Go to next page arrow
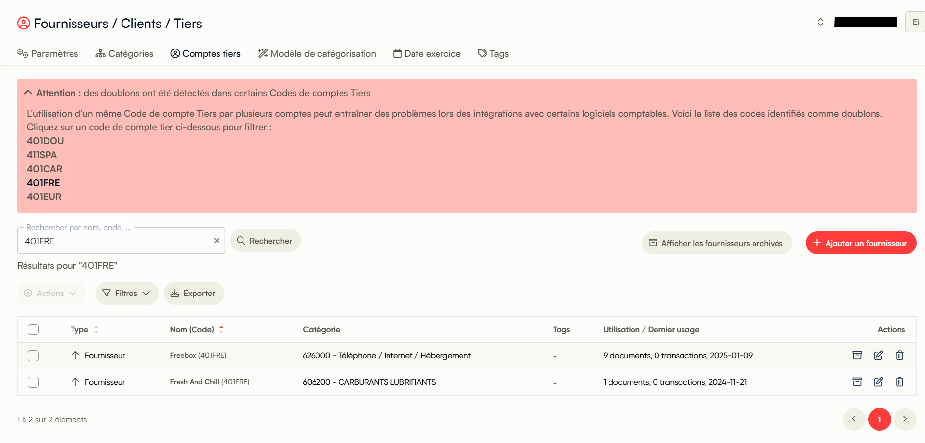The width and height of the screenshot is (925, 443). (905, 419)
